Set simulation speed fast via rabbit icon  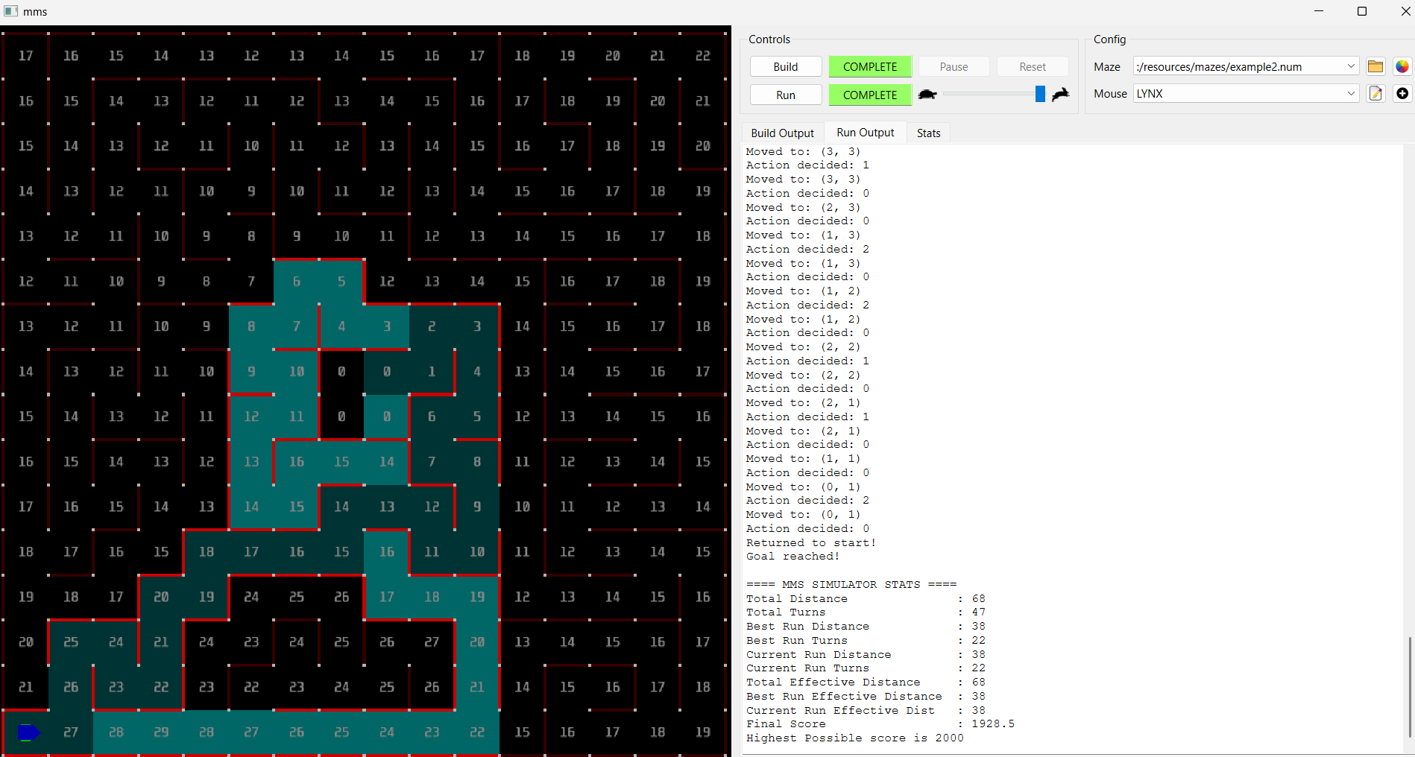click(1060, 94)
